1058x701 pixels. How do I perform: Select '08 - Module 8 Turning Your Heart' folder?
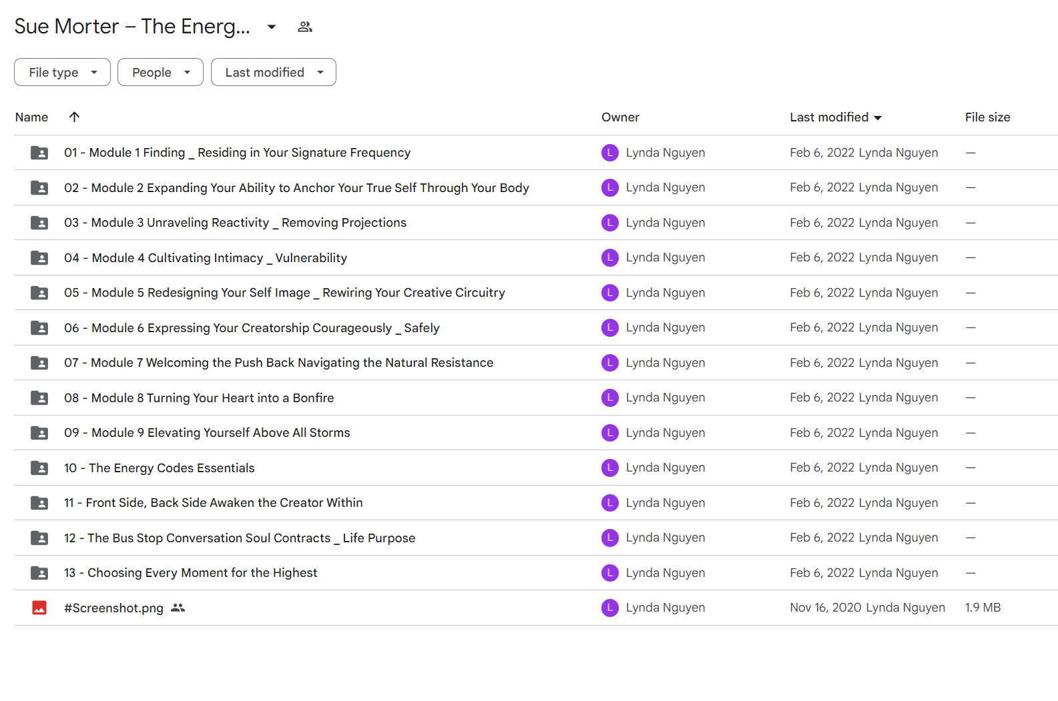tap(199, 398)
